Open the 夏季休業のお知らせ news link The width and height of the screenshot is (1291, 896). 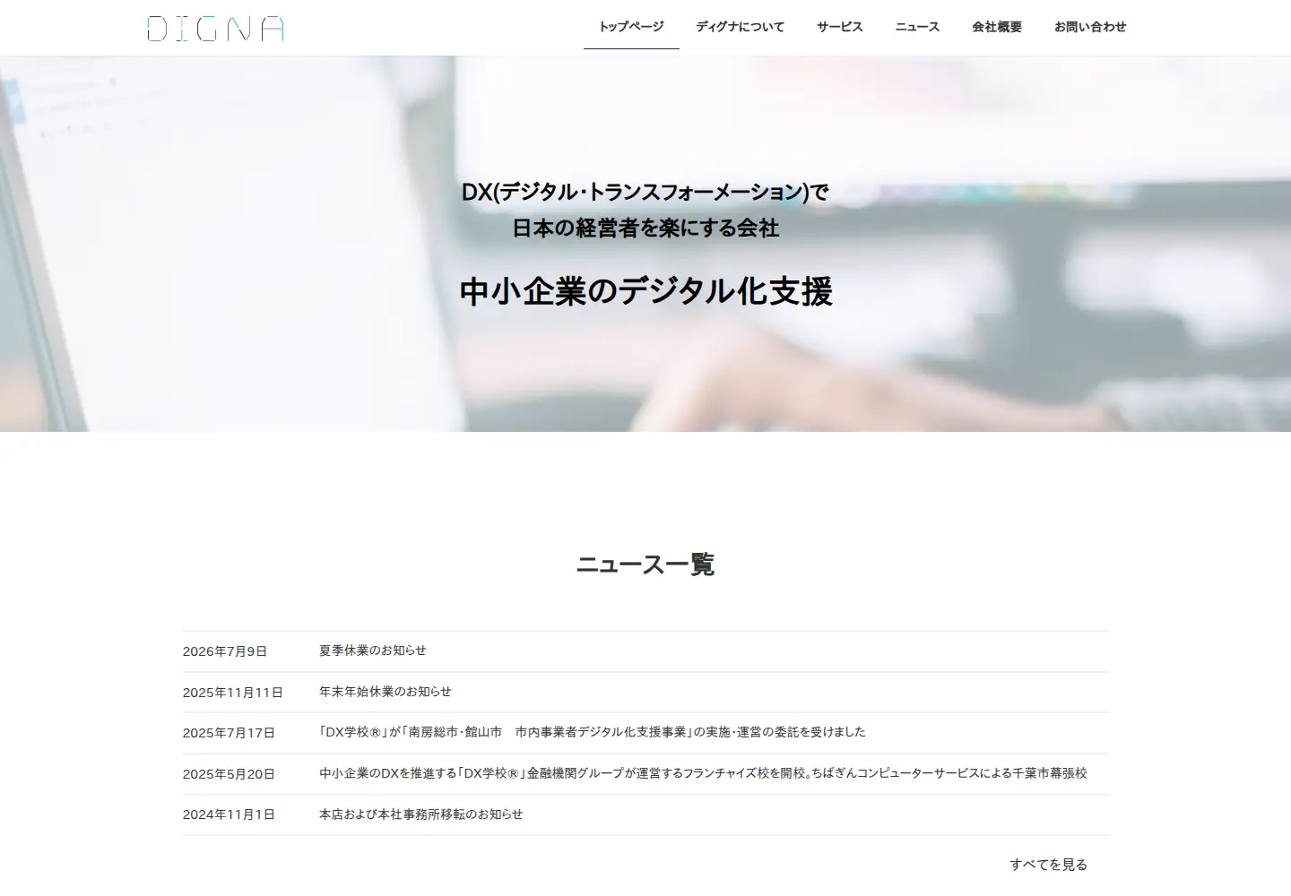point(373,650)
